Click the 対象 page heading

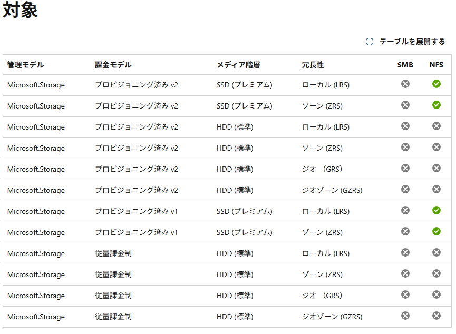pos(20,10)
